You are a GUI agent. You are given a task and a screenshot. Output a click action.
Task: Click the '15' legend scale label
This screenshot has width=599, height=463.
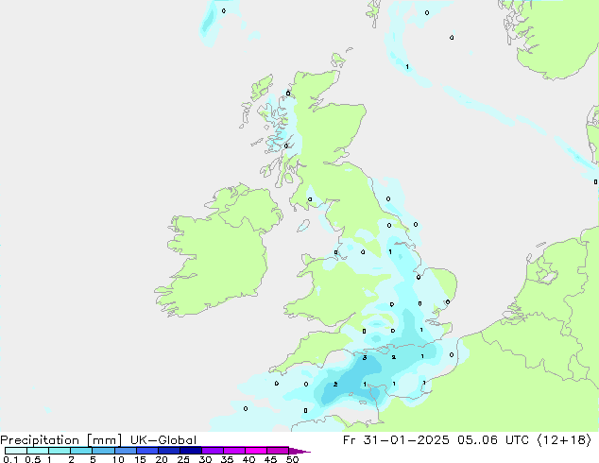(140, 459)
